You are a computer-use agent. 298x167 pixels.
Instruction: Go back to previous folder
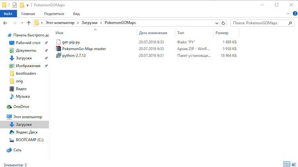(5, 23)
